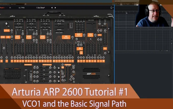Click the VCO1 module label
The height and width of the screenshot is (109, 173).
[18, 37]
